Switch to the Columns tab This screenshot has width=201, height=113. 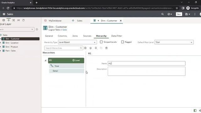point(62,36)
